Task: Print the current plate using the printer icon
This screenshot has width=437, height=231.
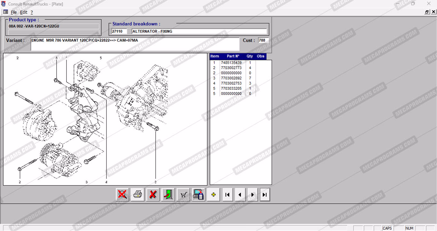Action: point(138,195)
